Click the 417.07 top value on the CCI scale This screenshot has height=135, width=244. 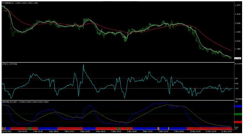click(x=238, y=64)
